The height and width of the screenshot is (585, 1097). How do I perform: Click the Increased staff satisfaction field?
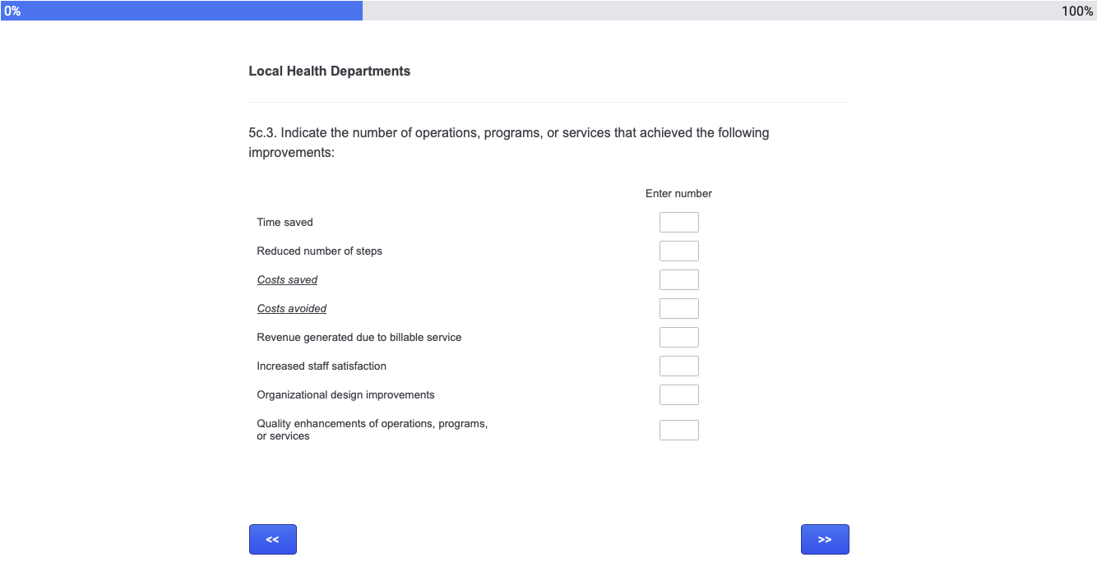[x=678, y=366]
